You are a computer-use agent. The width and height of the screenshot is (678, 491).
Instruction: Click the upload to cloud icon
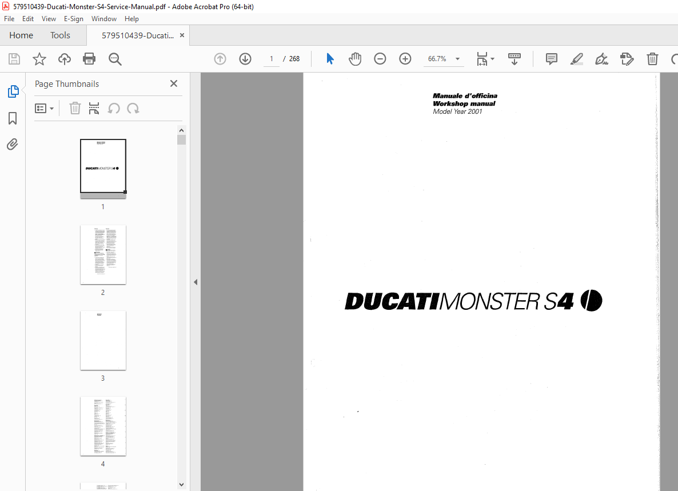pyautogui.click(x=65, y=59)
